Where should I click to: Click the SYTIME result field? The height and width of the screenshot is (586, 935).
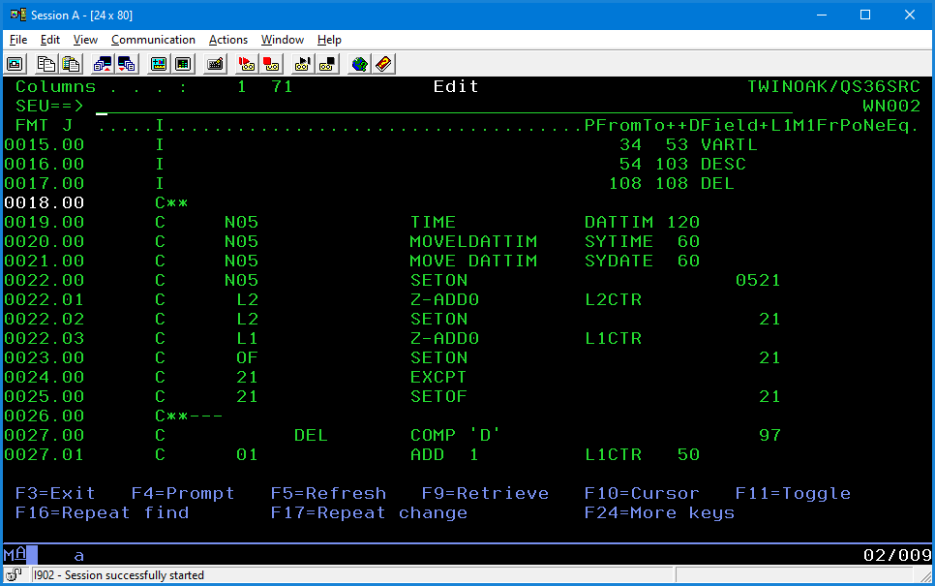coord(618,242)
